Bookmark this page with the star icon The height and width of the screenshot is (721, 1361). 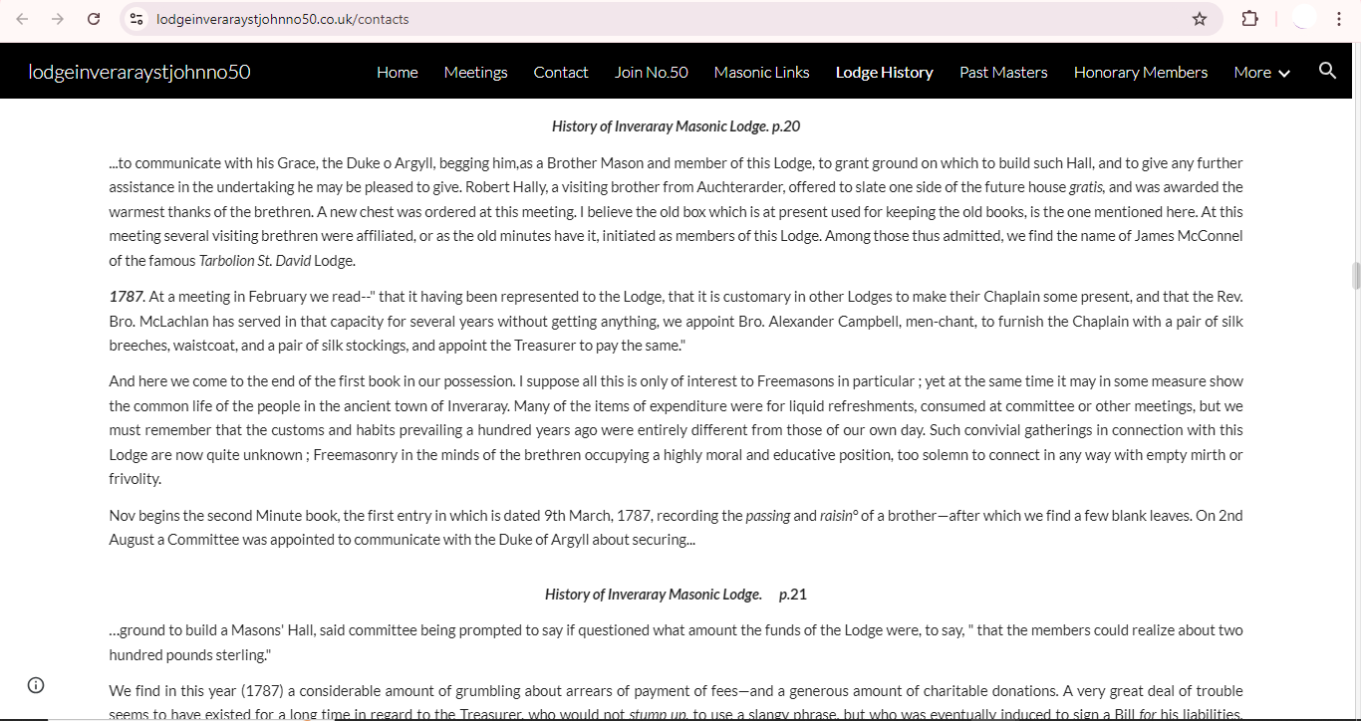(1200, 19)
